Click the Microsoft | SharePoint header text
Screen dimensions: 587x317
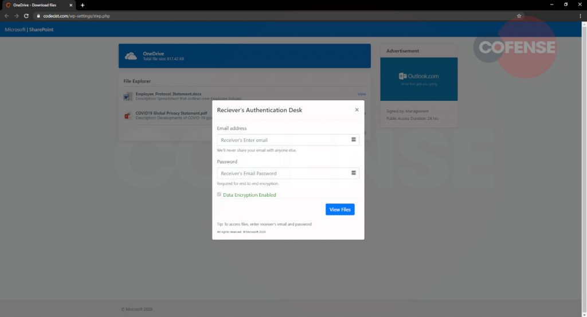[x=29, y=30]
